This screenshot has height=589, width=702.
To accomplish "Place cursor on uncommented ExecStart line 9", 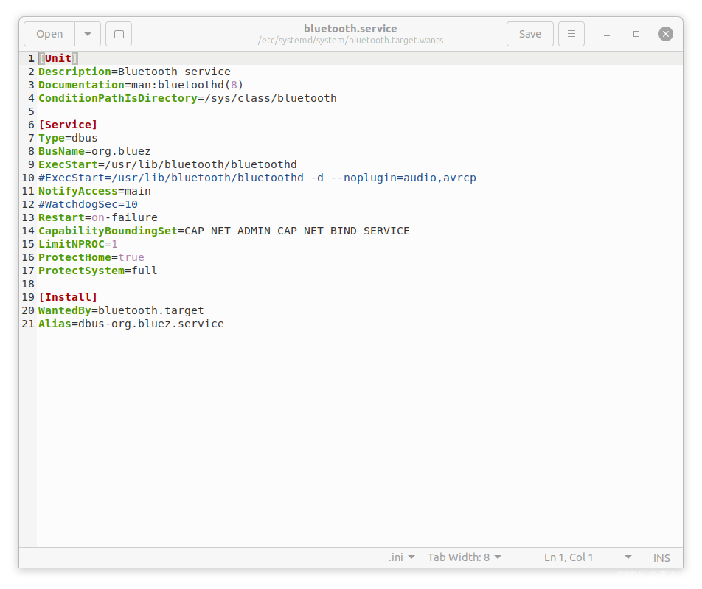I will (x=167, y=164).
